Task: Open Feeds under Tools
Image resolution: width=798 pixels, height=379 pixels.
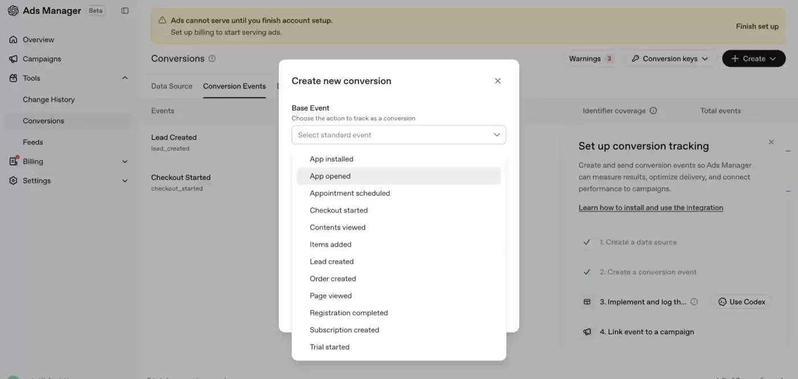Action: (32, 142)
